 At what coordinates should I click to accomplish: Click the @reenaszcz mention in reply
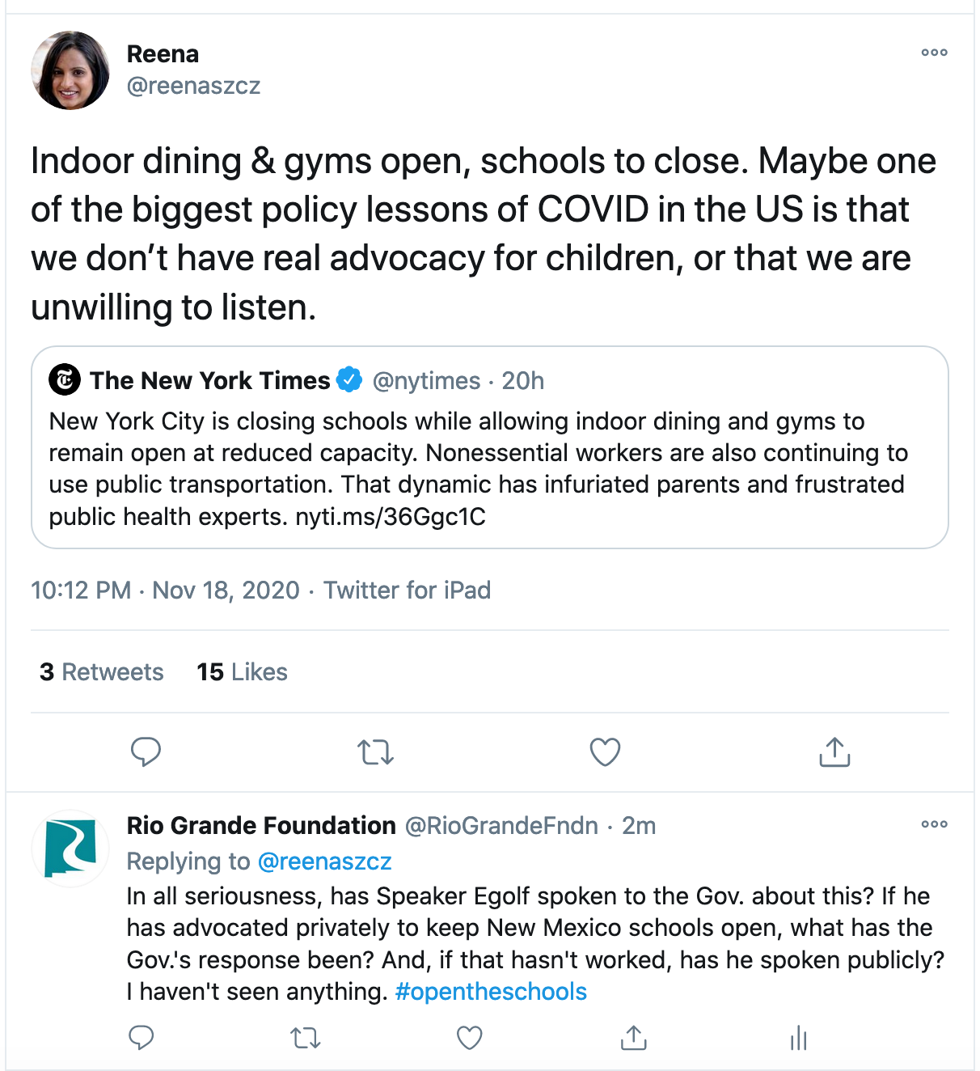(324, 861)
